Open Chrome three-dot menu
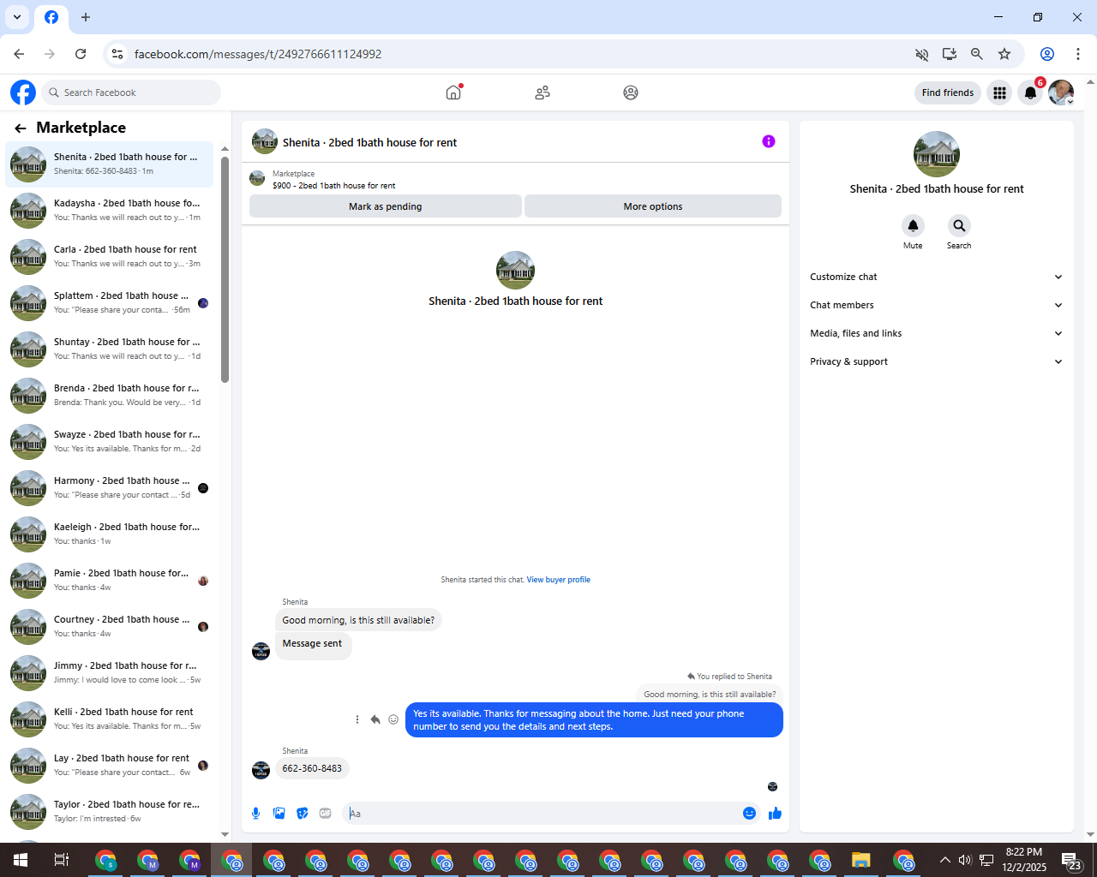 (x=1078, y=54)
